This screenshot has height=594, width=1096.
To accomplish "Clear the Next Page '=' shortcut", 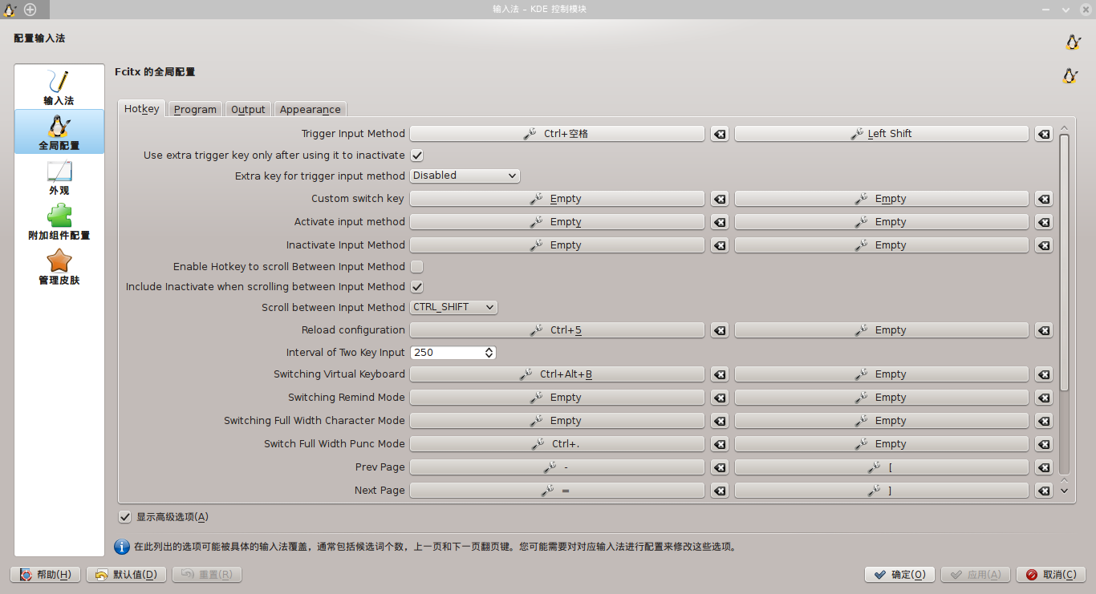I will (x=720, y=491).
